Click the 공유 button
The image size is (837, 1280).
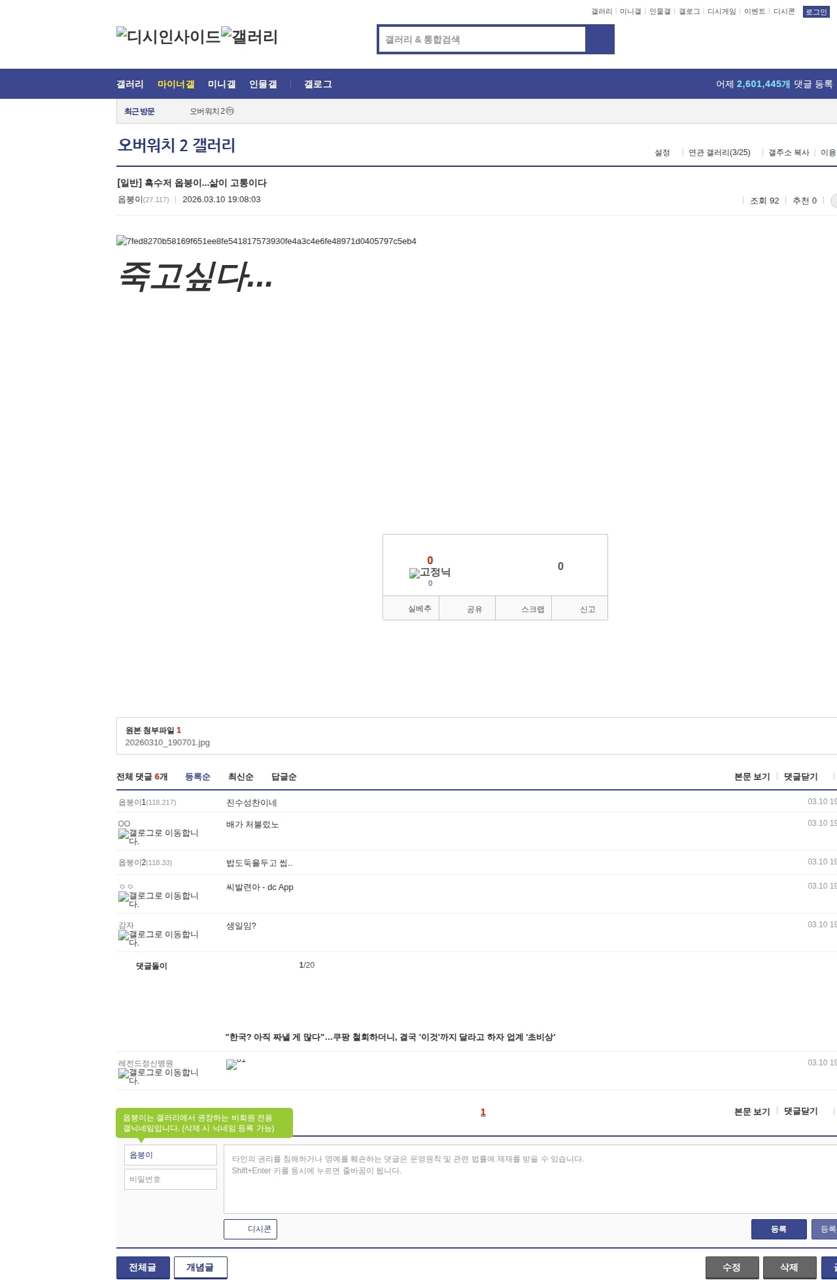[468, 609]
